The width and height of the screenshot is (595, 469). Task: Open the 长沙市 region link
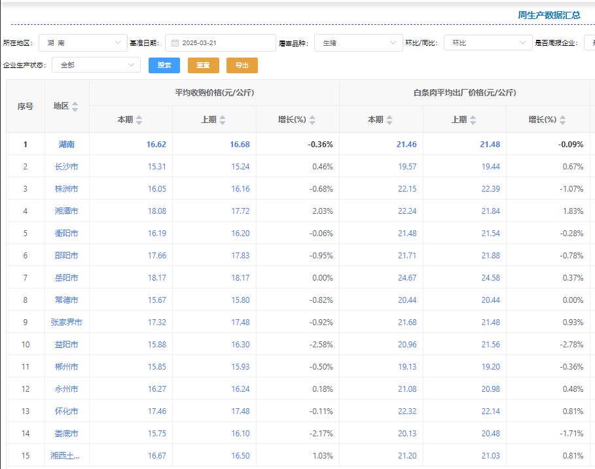66,167
